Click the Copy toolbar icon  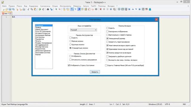coord(32,9)
